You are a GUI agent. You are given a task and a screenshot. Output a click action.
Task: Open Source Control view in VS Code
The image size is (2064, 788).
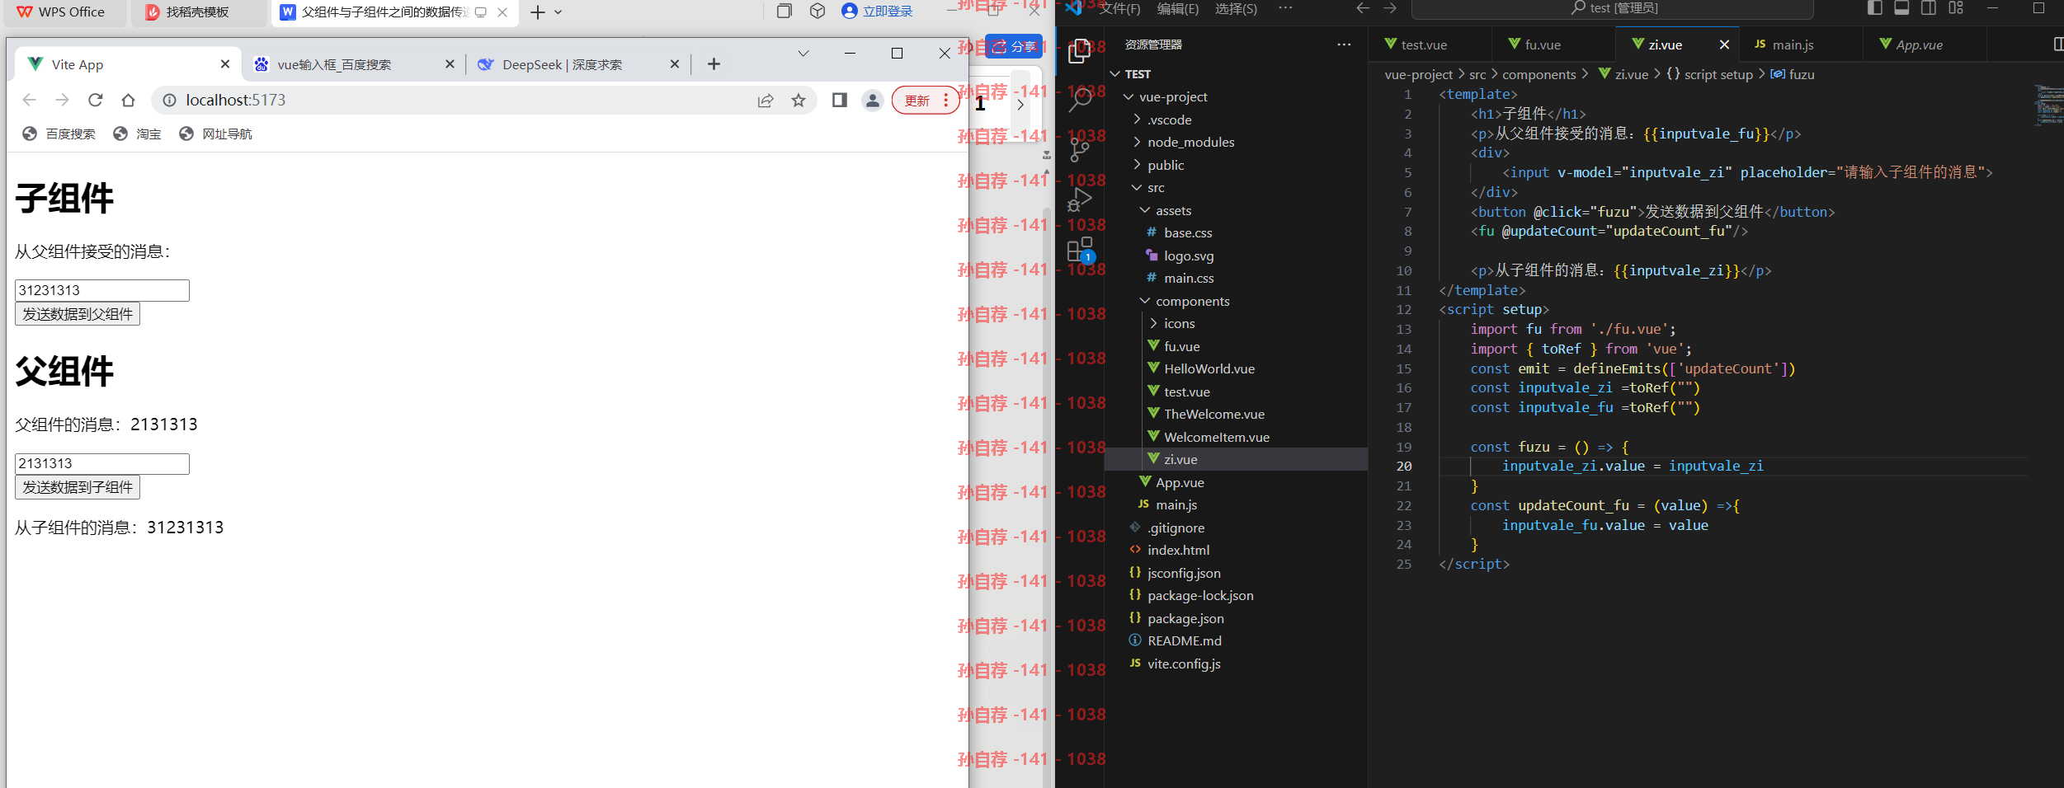point(1079,149)
